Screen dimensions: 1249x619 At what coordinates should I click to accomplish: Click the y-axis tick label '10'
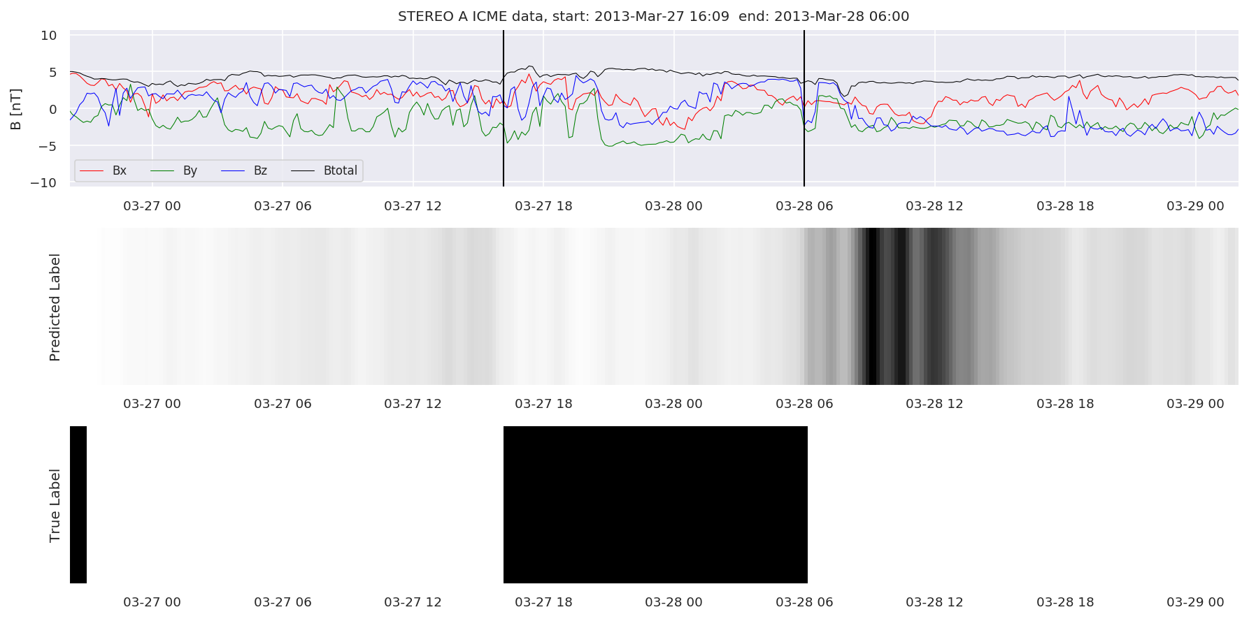coord(49,35)
